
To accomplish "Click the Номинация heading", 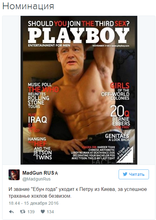I will [28, 6].
